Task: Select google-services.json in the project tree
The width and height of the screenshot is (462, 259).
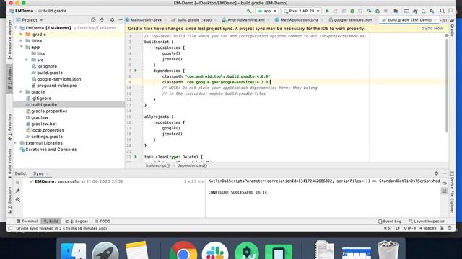Action: pyautogui.click(x=59, y=79)
